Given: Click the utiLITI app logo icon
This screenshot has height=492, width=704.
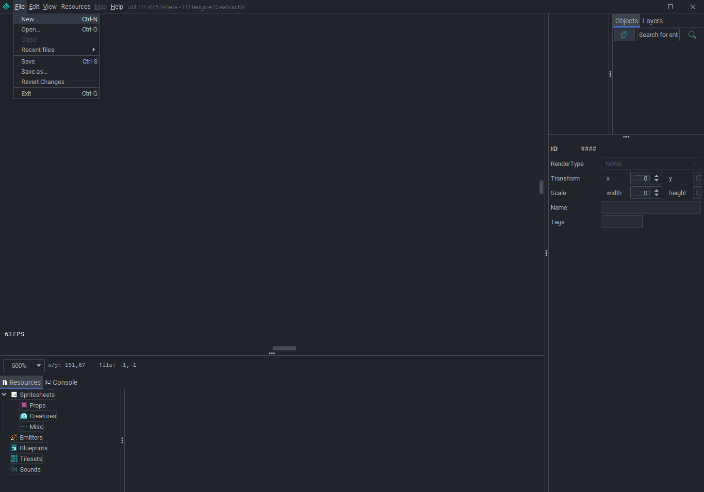Looking at the screenshot, I should pyautogui.click(x=6, y=7).
